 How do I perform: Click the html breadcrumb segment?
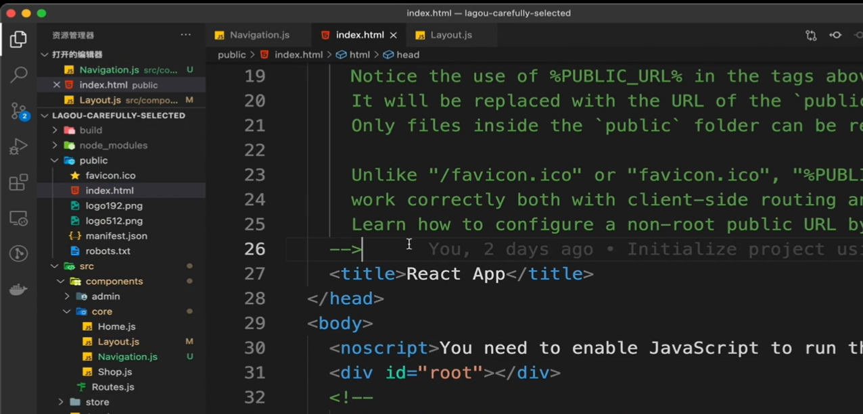point(359,55)
